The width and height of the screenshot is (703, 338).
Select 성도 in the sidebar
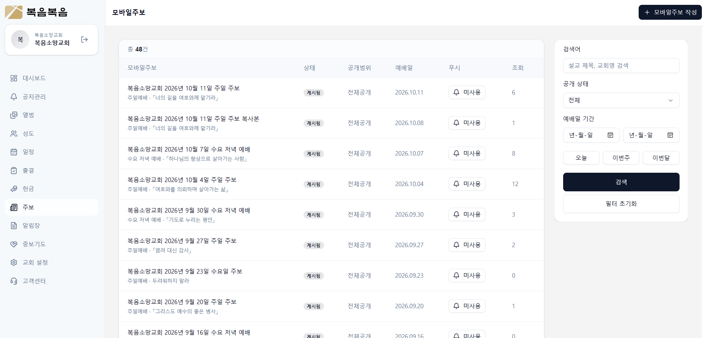point(51,134)
